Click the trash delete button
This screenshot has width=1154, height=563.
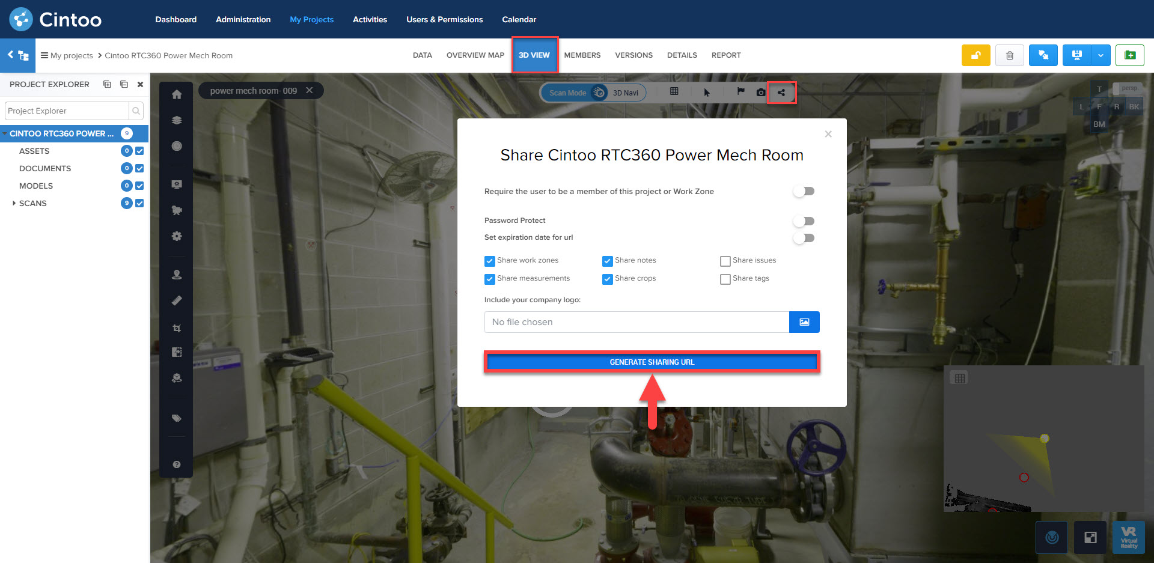click(1010, 55)
